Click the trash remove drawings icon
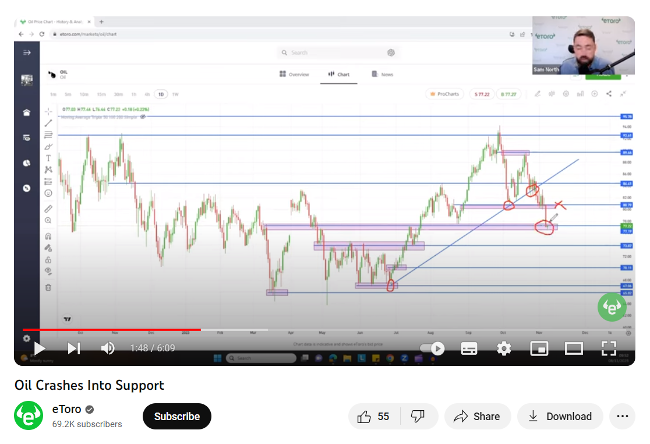 [48, 287]
